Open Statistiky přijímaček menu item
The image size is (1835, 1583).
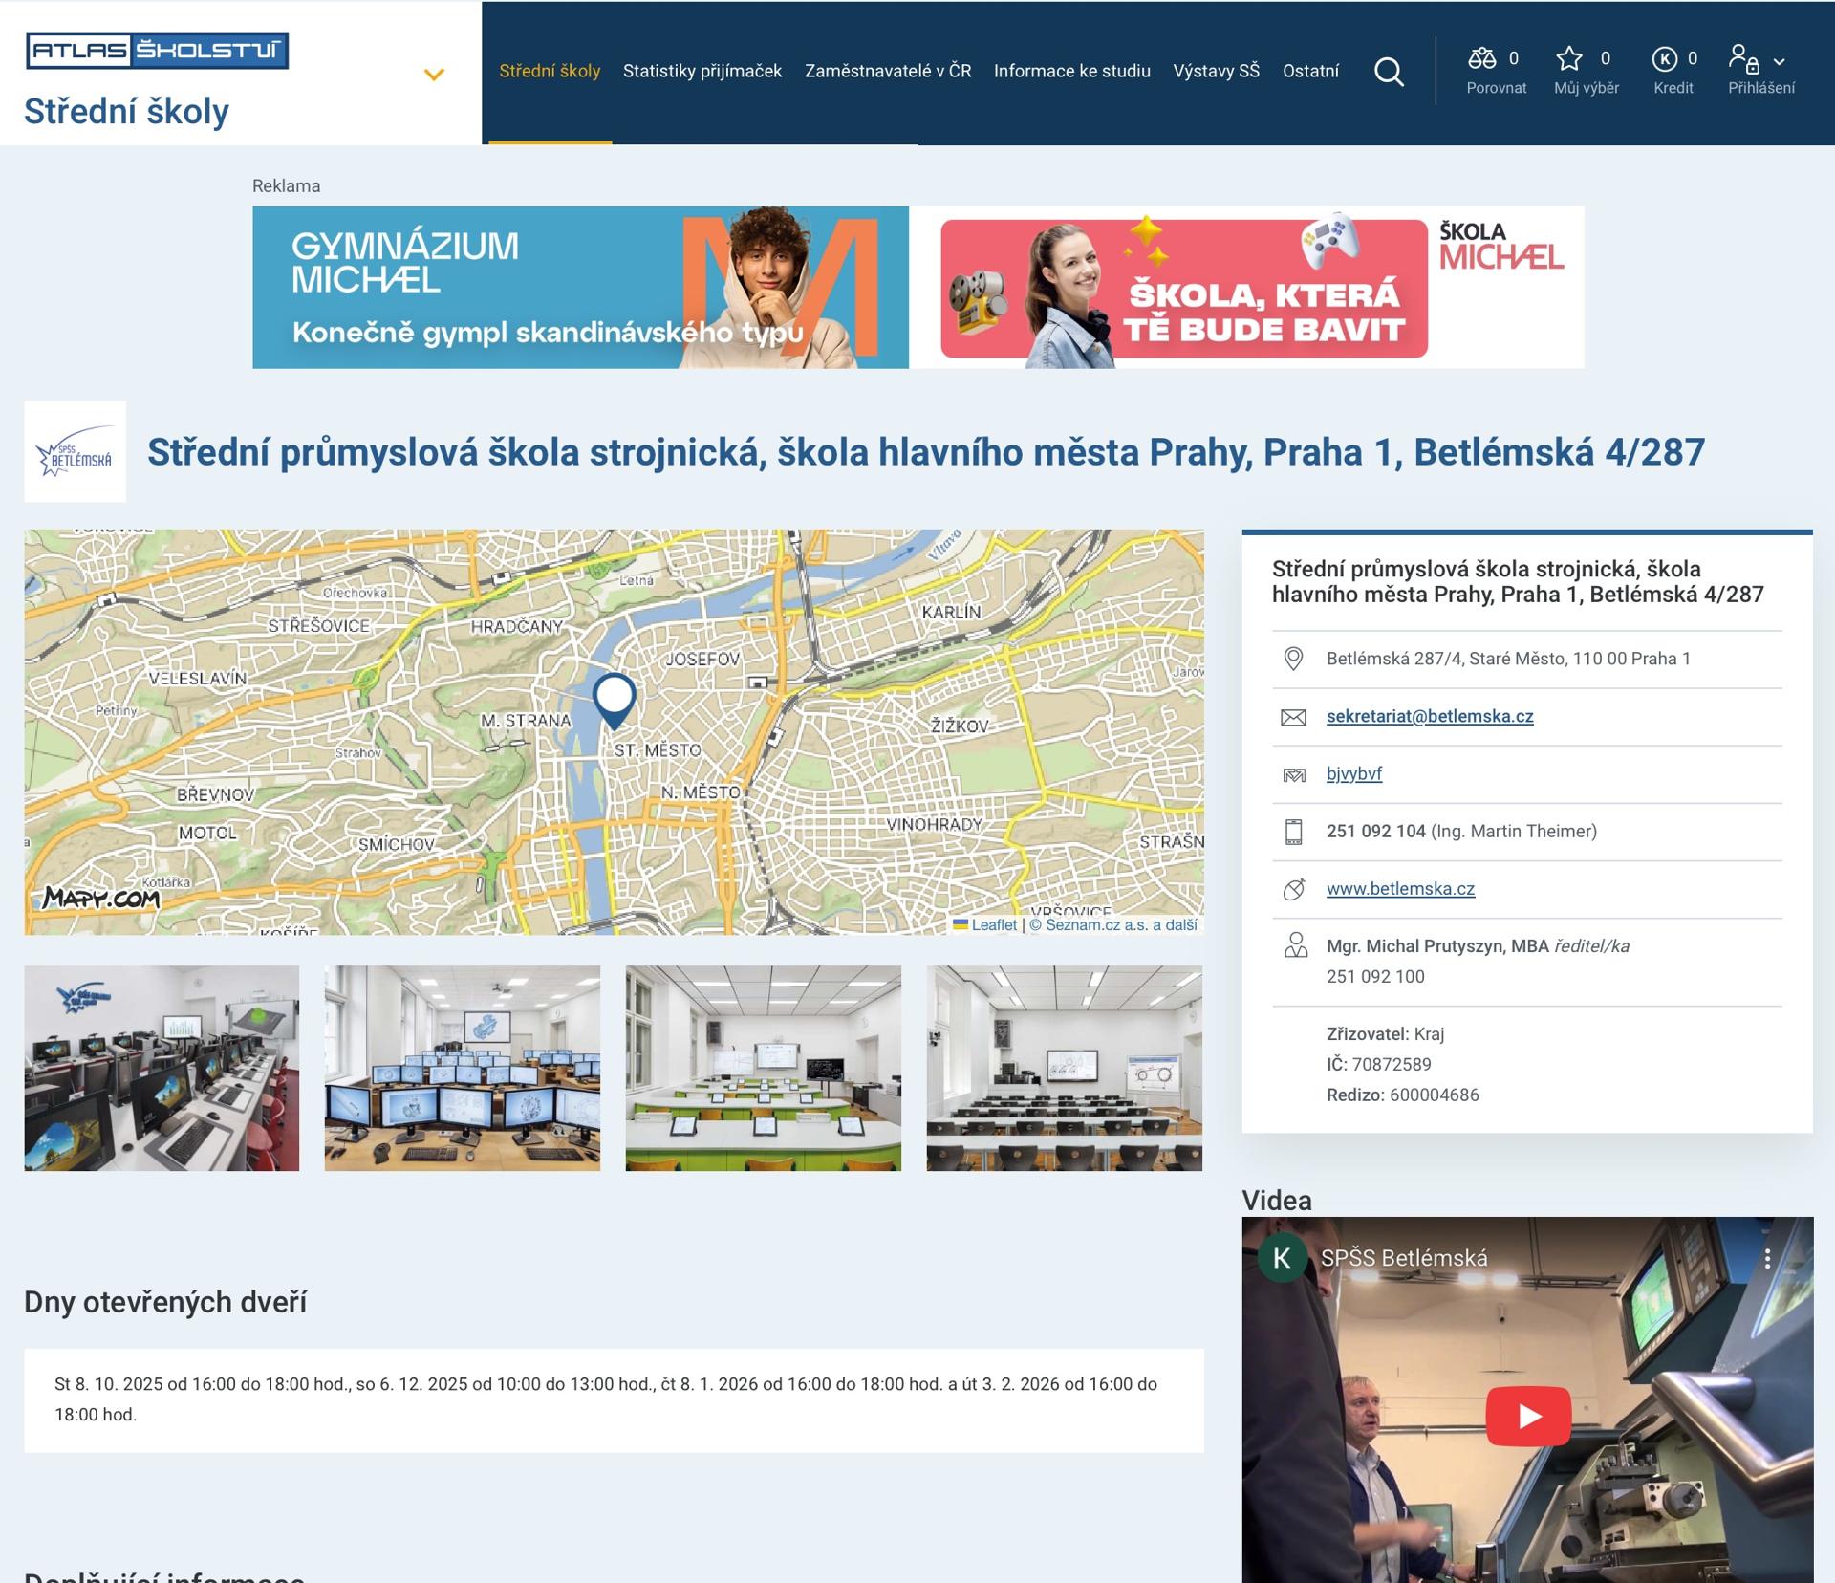pyautogui.click(x=702, y=71)
